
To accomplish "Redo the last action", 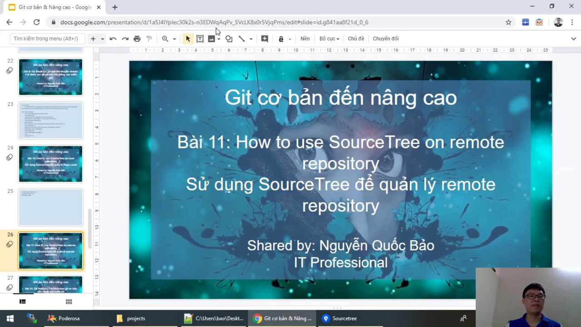I will (x=125, y=39).
